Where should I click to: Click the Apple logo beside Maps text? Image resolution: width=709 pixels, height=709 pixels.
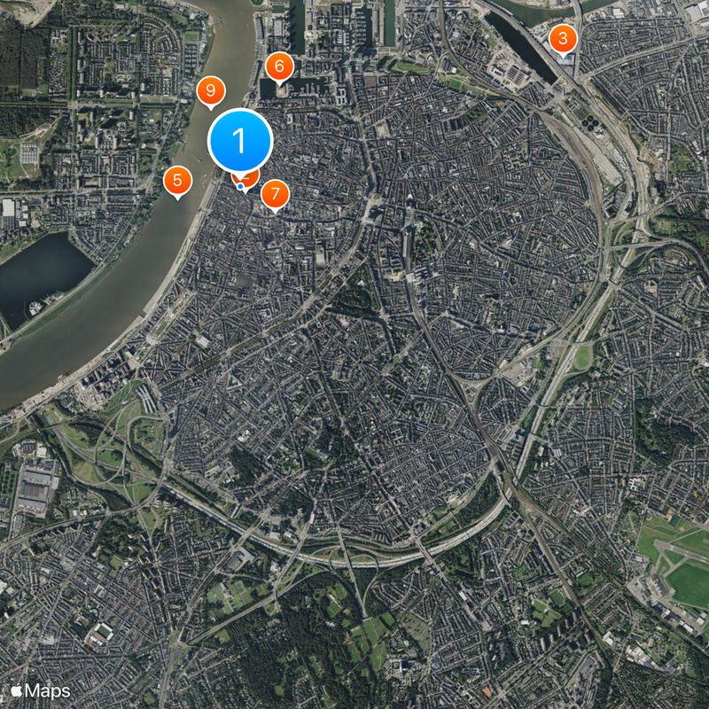click(x=17, y=690)
